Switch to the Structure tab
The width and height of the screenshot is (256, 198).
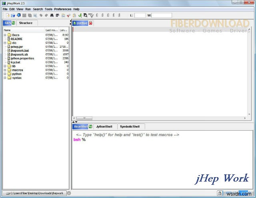(x=27, y=23)
